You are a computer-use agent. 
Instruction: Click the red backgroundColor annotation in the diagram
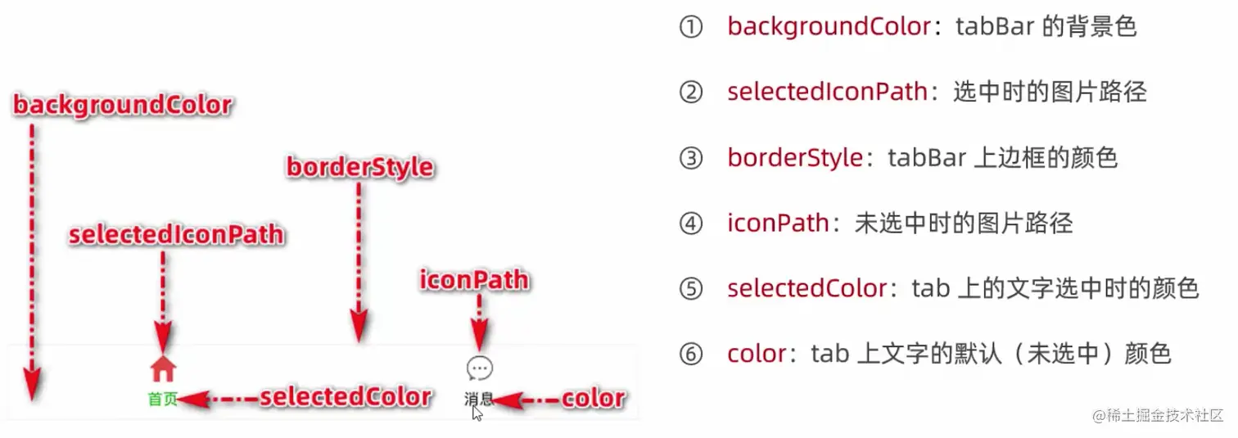point(123,106)
